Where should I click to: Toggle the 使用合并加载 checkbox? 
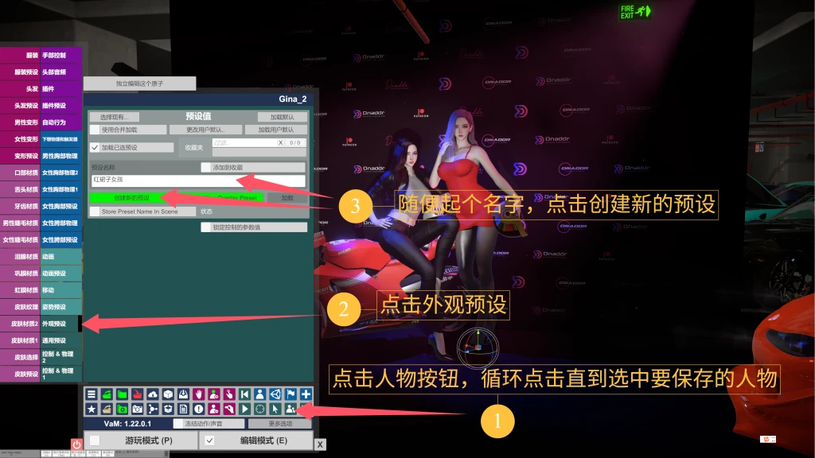point(93,130)
